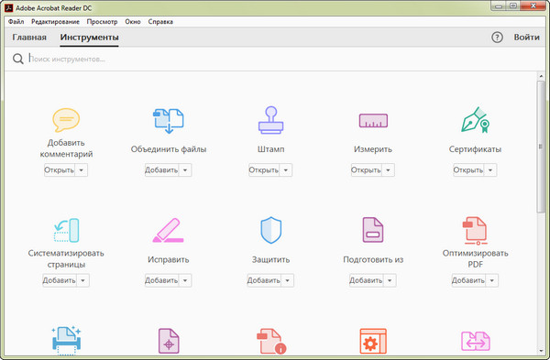Maximize the Acrobat Reader window
Viewport: 550px width, 360px height.
point(513,6)
